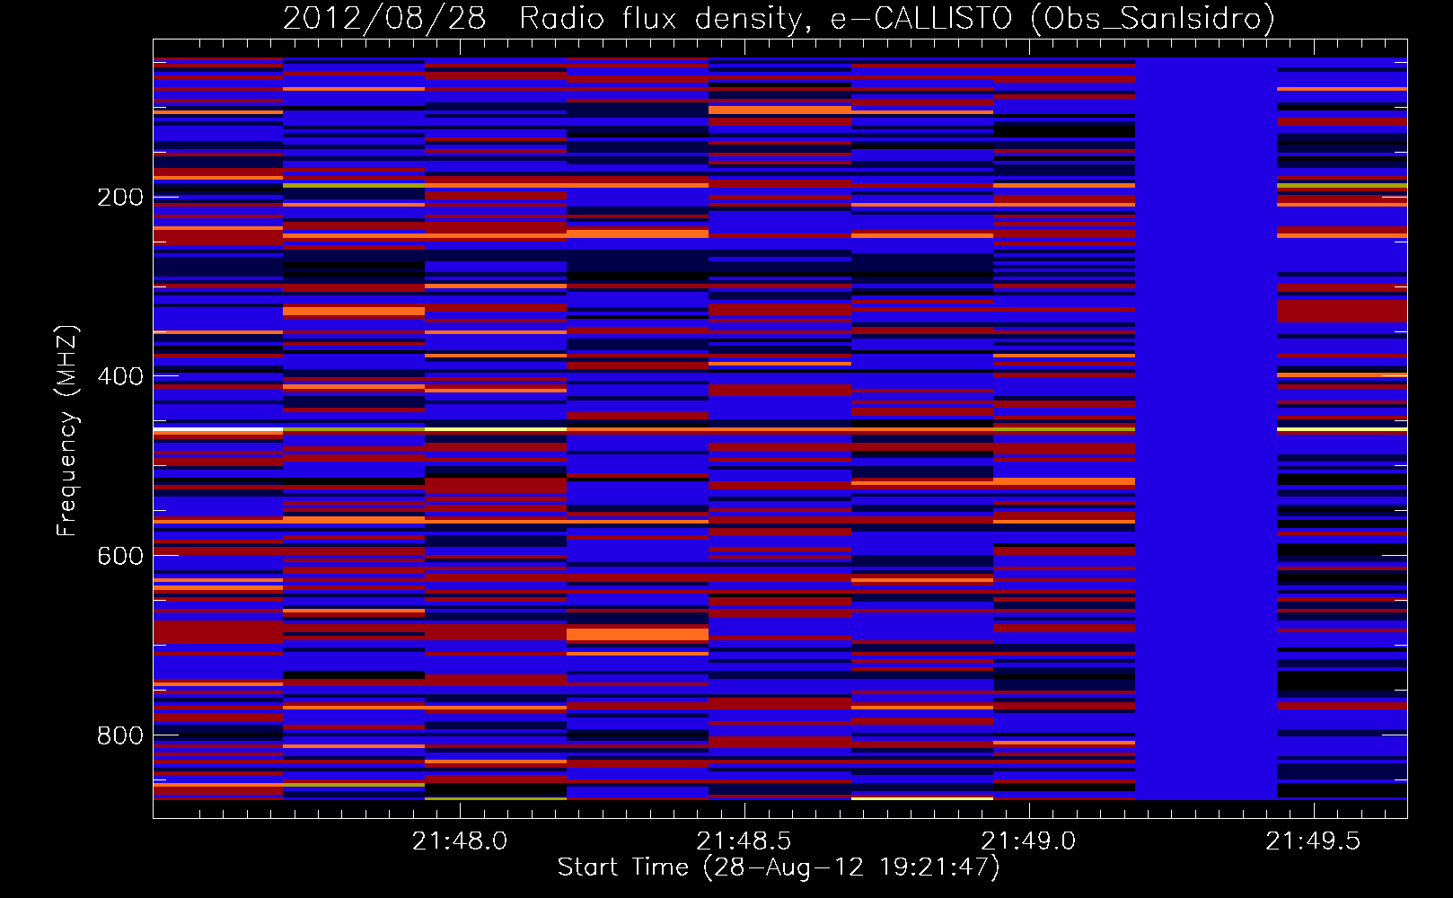
Task: Click the 800 frequency tick label
Action: point(120,735)
